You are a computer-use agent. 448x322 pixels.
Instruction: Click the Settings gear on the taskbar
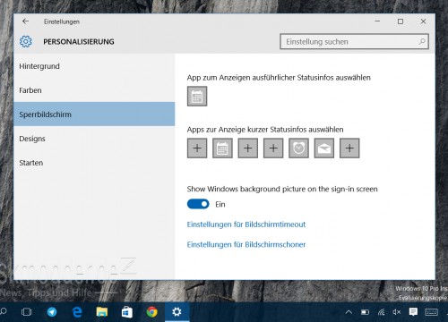[177, 312]
